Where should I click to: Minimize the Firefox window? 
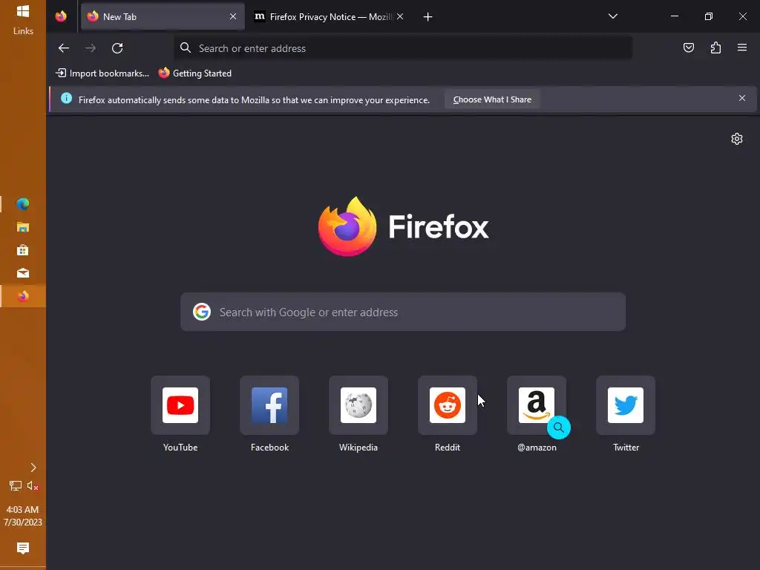[x=674, y=16]
